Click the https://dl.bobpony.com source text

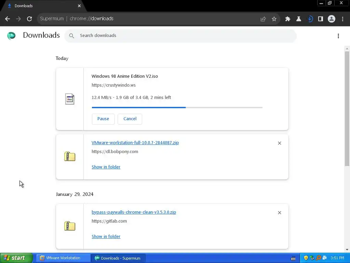115,152
